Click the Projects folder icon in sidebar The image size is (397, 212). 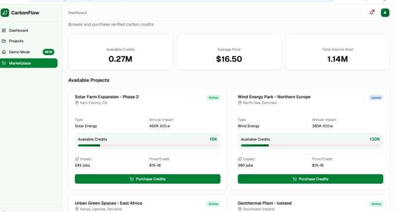tap(4, 41)
